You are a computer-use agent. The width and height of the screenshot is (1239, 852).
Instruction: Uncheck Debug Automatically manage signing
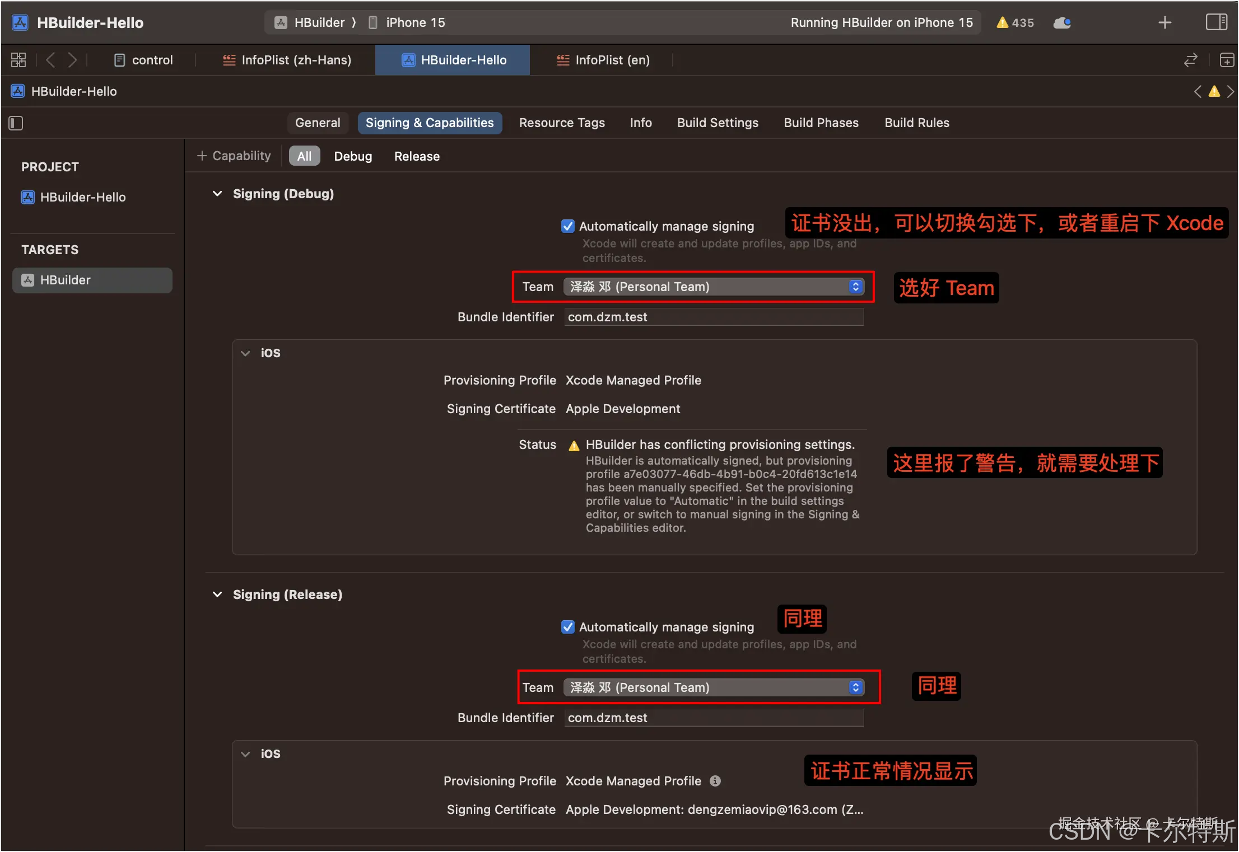coord(567,226)
